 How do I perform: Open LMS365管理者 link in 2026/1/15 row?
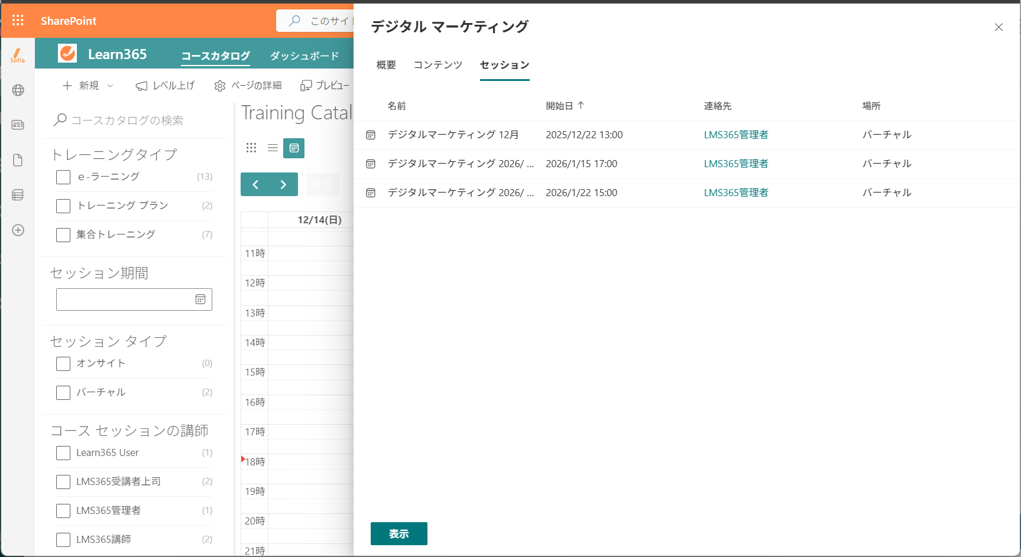tap(736, 164)
